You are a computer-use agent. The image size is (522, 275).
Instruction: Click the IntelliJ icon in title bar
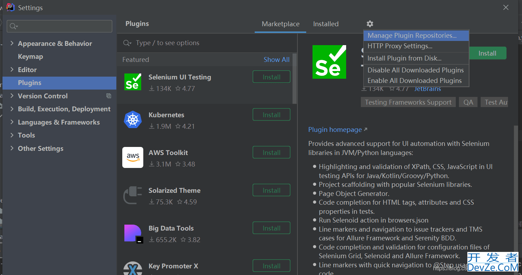11,7
